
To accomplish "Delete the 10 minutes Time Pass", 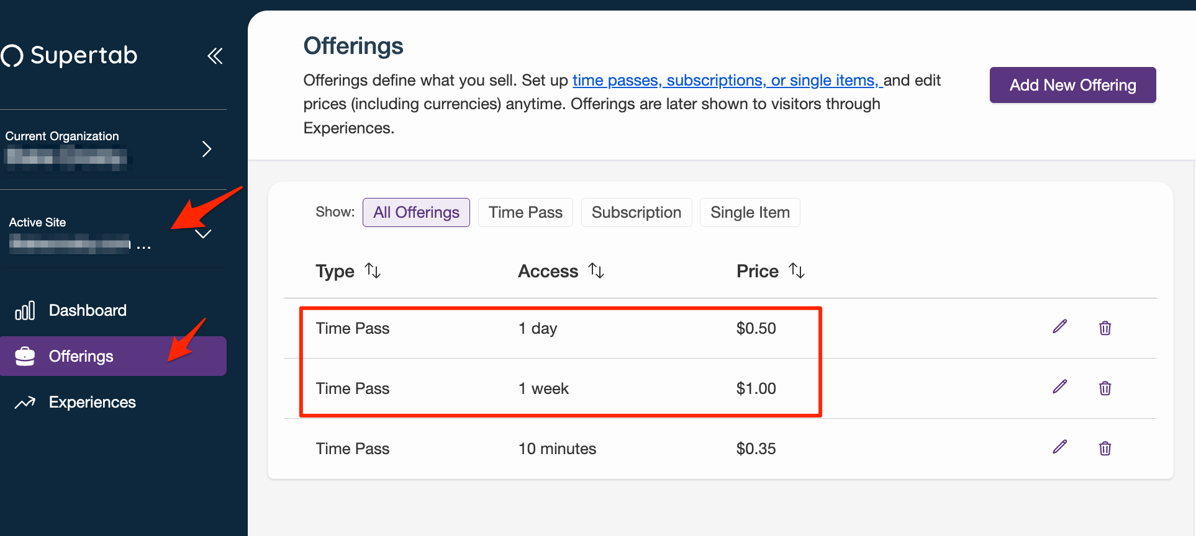I will point(1105,448).
